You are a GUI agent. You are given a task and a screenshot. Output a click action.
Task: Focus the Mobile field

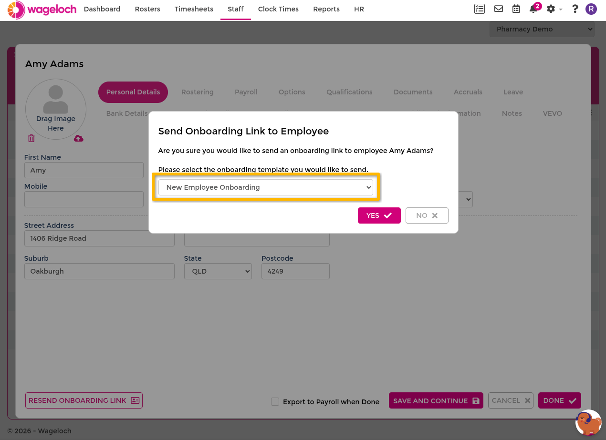click(x=84, y=199)
